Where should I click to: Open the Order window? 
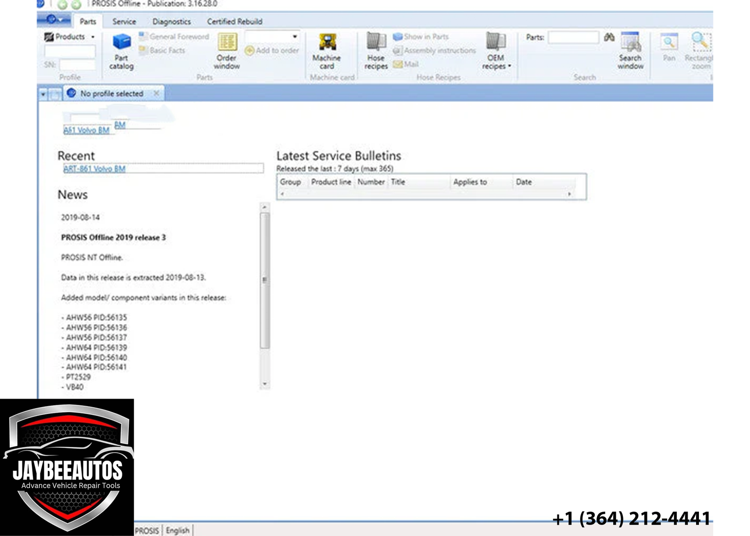tap(227, 52)
